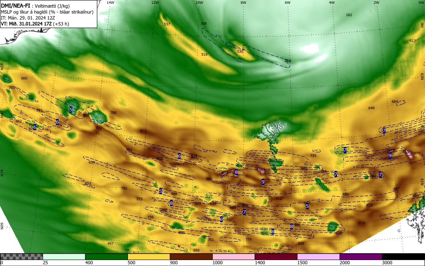The width and height of the screenshot is (425, 266).
Task: Click the DMI/NEA-FI title text
Action: point(15,6)
